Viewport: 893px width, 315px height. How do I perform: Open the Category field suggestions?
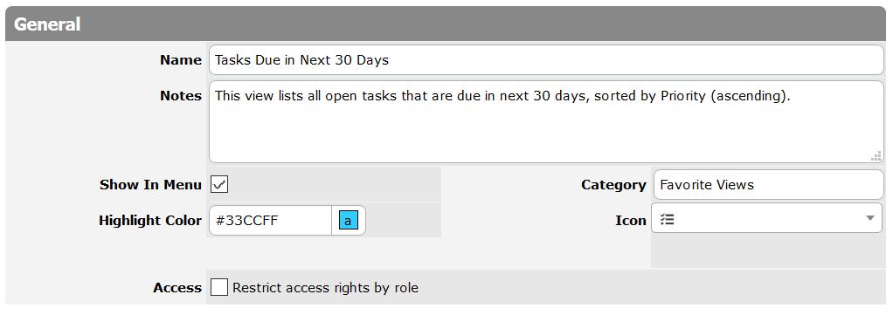[x=768, y=184]
